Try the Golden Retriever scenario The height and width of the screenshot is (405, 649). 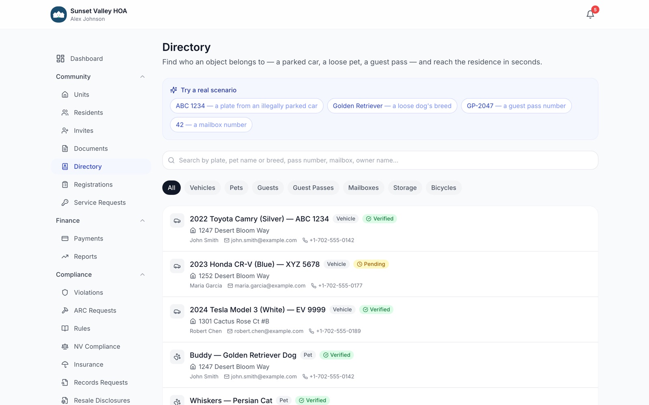(x=392, y=106)
